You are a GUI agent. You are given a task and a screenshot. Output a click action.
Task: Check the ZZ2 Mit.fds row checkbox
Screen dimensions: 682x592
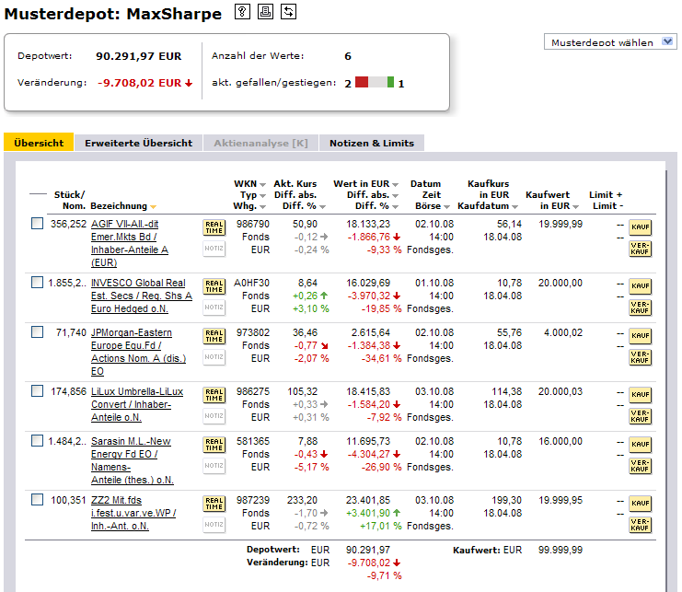[37, 500]
